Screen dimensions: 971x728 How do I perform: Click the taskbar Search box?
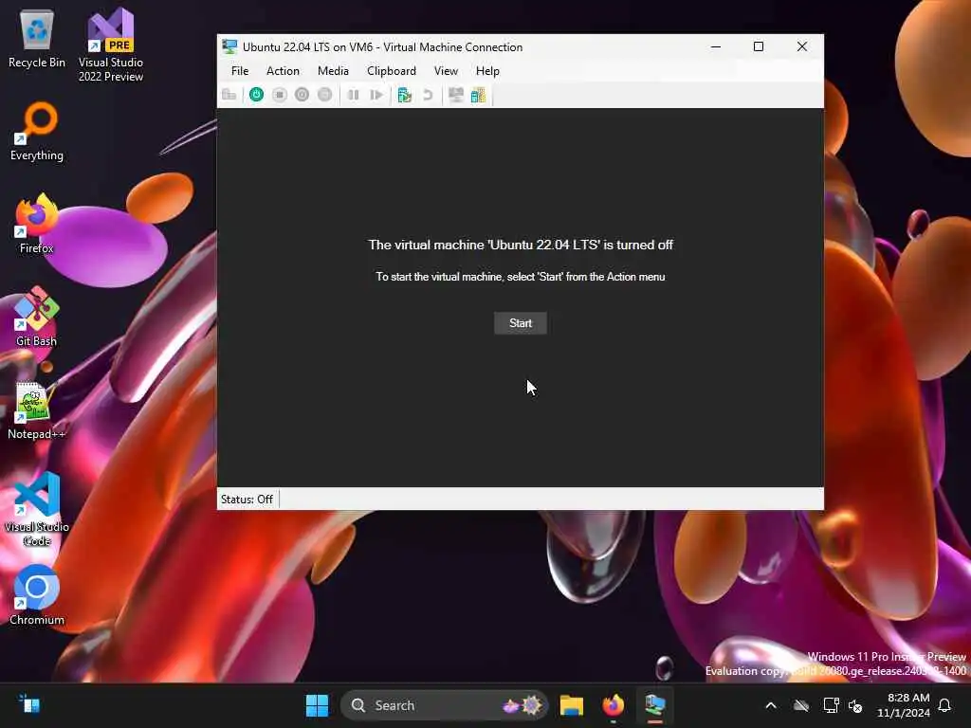444,705
